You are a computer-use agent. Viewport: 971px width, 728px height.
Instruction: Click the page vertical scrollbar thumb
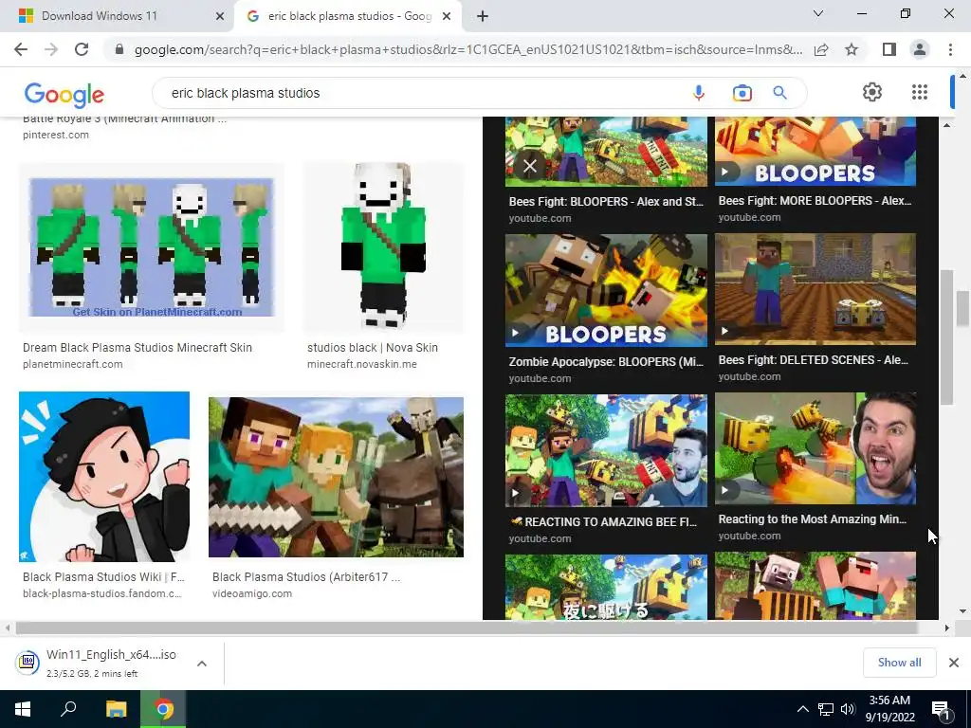[962, 306]
